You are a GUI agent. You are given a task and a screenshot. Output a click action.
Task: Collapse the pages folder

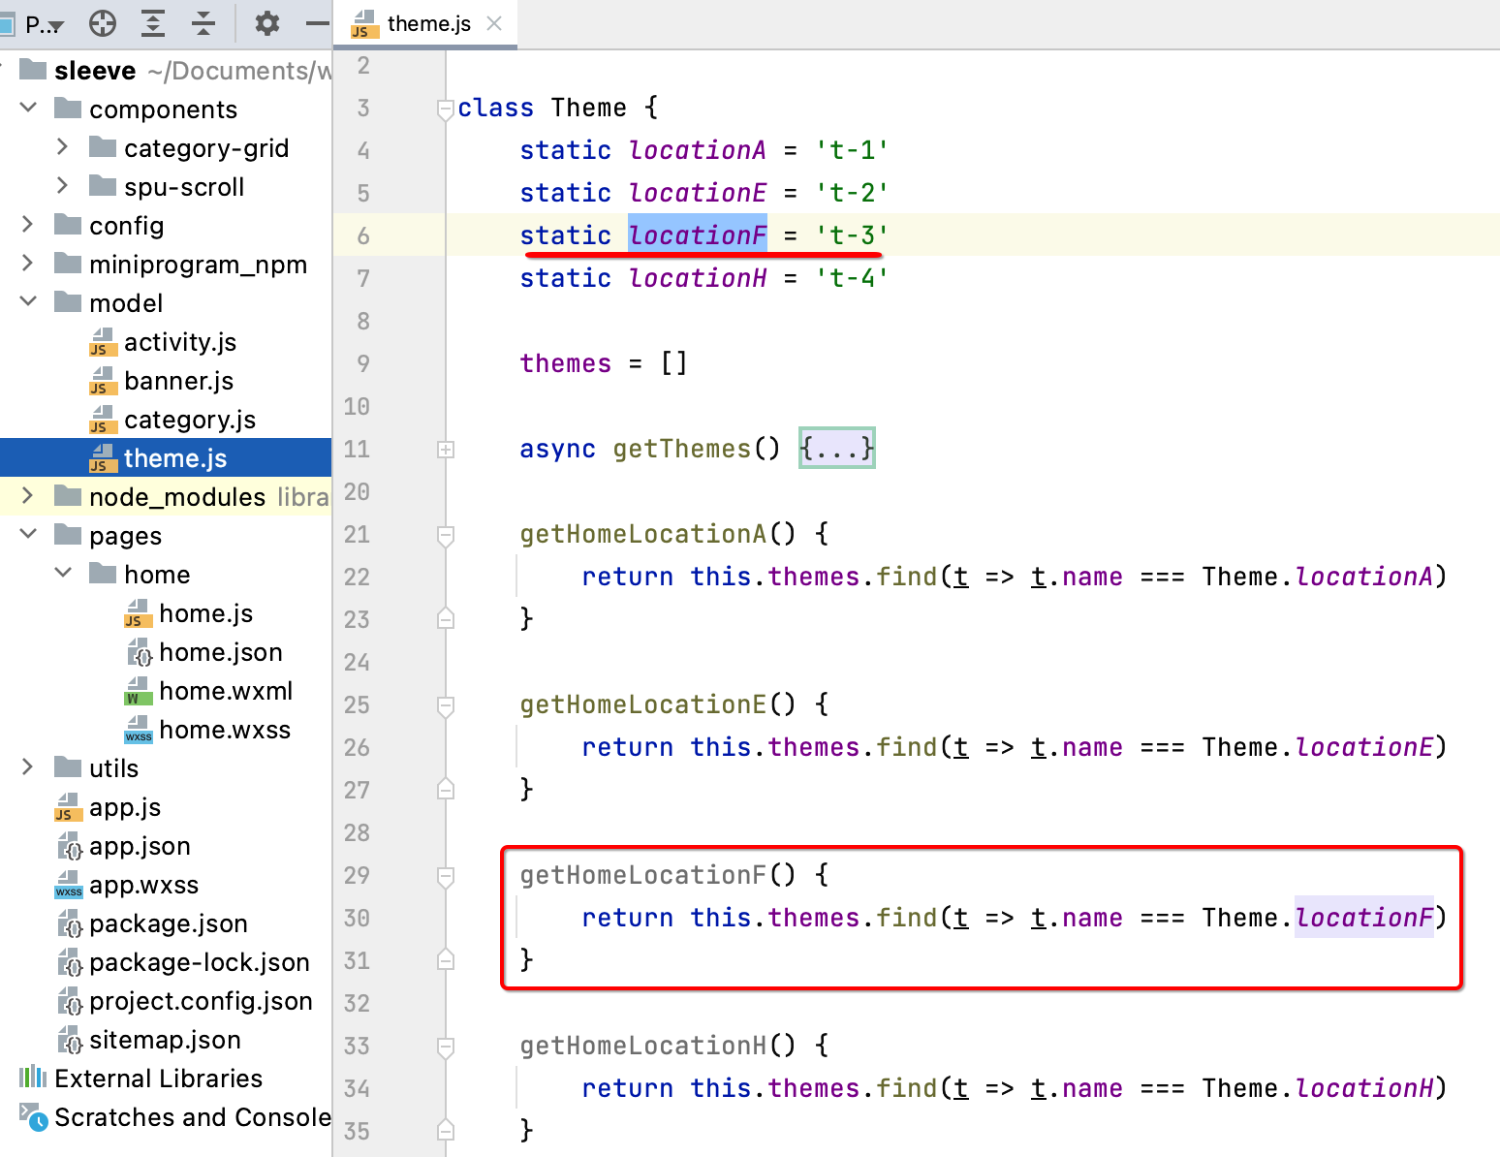coord(29,534)
